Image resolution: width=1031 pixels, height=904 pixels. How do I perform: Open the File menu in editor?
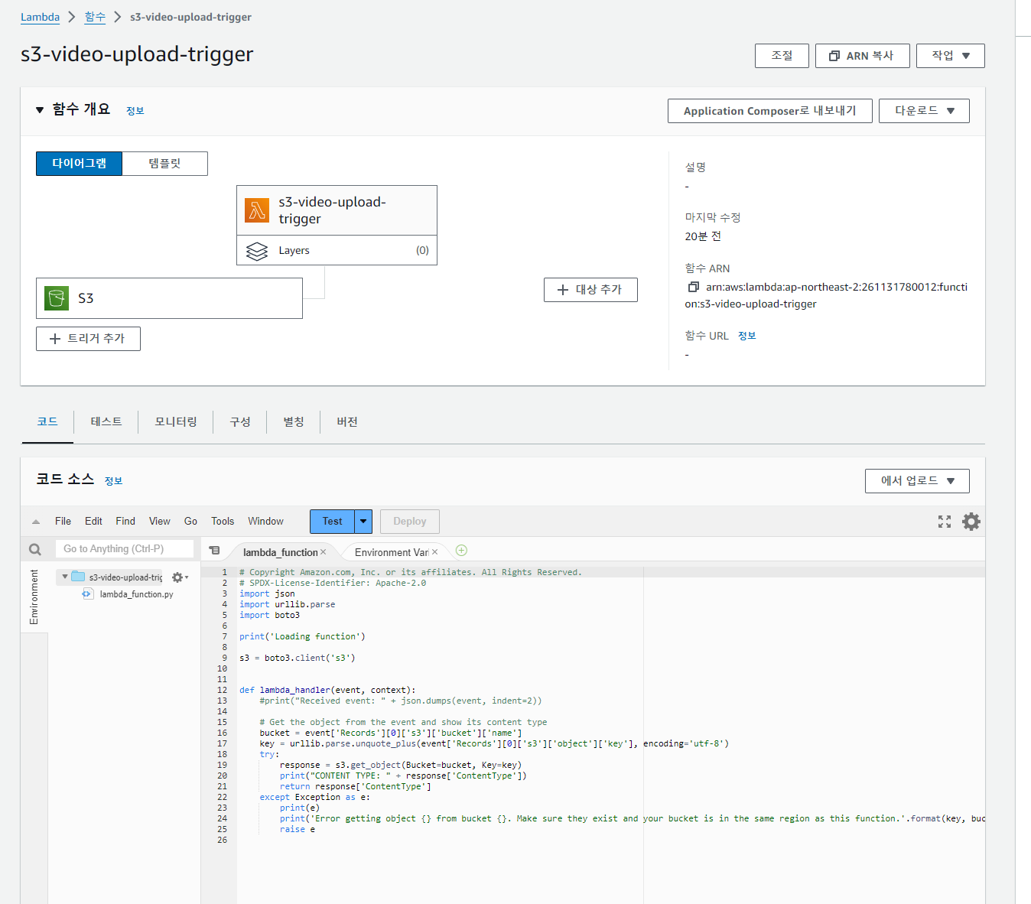[x=63, y=522]
